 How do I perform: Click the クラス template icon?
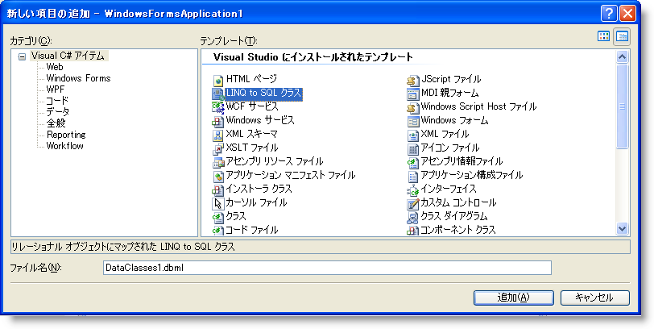click(x=218, y=218)
